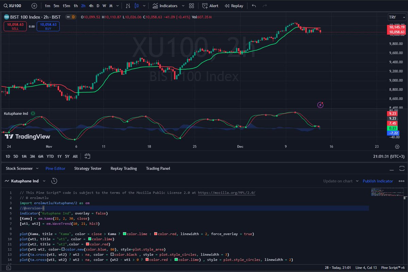This screenshot has width=408, height=272.
Task: Select the 5m timeframe
Action: click(x=56, y=6)
